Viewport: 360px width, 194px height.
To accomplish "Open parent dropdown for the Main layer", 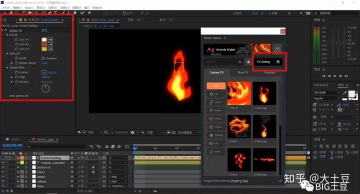I will coord(117,186).
